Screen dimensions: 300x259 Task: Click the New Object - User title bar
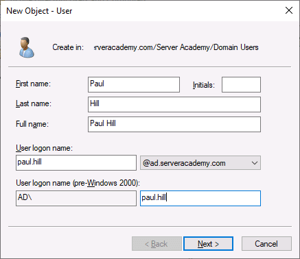142,11
